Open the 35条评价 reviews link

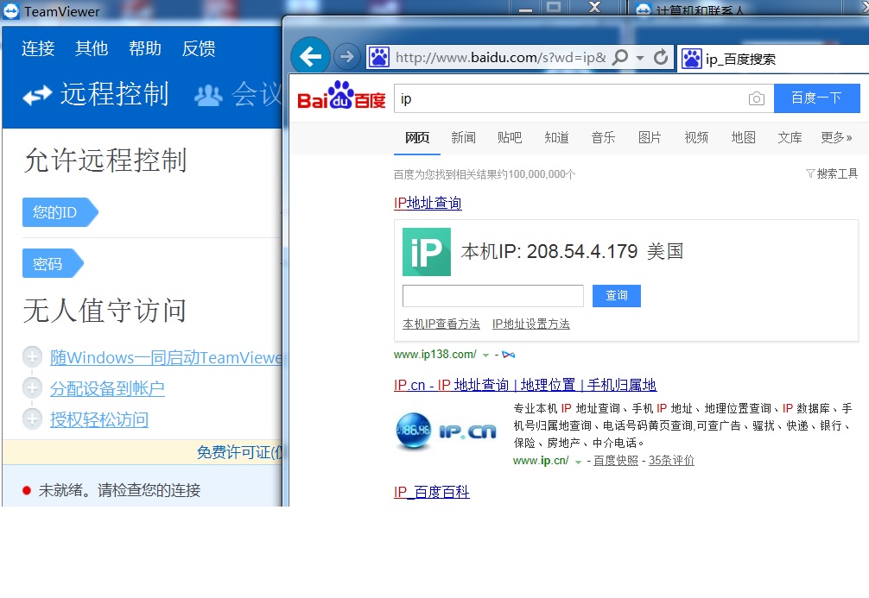(x=671, y=461)
